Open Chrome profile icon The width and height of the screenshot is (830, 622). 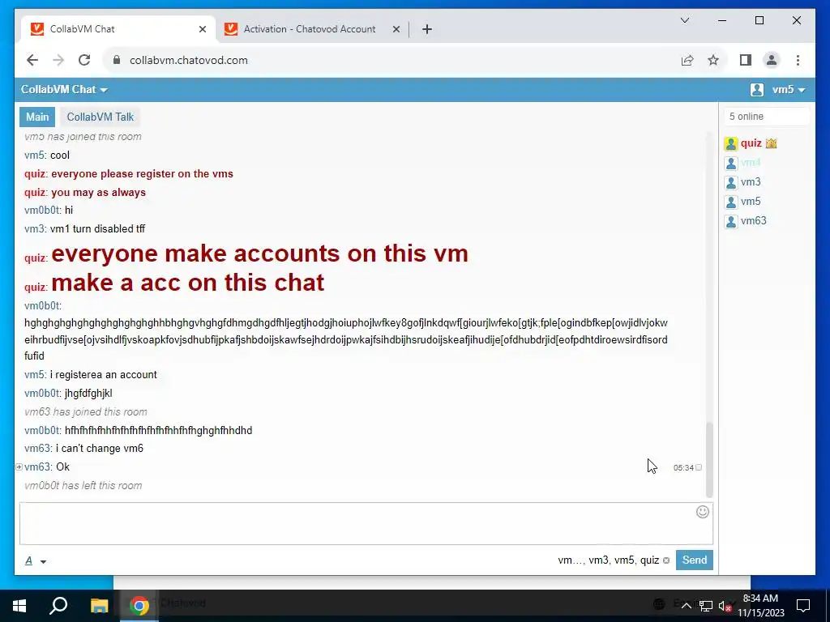[772, 60]
